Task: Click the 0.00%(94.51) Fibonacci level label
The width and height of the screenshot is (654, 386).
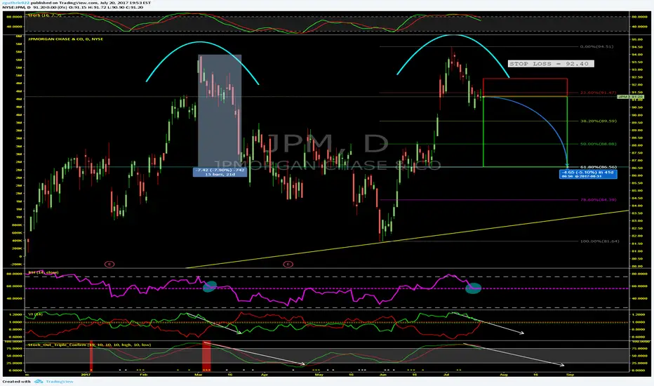Action: [596, 46]
